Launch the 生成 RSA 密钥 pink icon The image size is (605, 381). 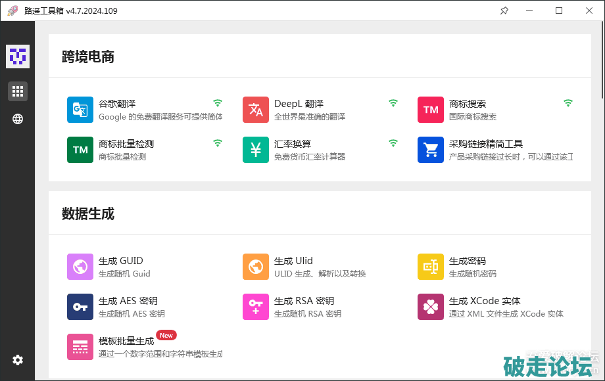(x=256, y=307)
